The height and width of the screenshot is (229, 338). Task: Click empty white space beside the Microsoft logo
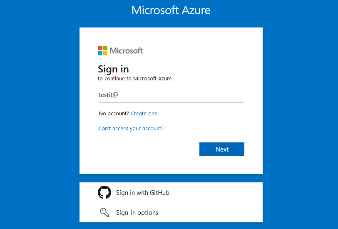click(x=200, y=50)
